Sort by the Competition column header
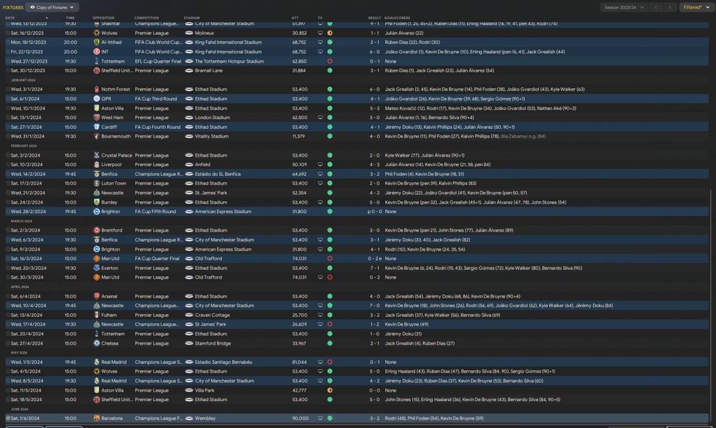Image resolution: width=716 pixels, height=428 pixels. coord(147,18)
